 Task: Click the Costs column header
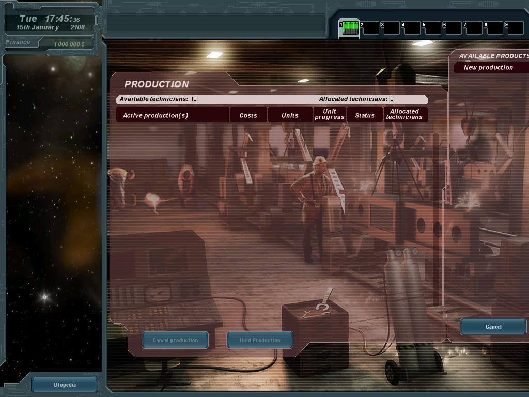248,115
